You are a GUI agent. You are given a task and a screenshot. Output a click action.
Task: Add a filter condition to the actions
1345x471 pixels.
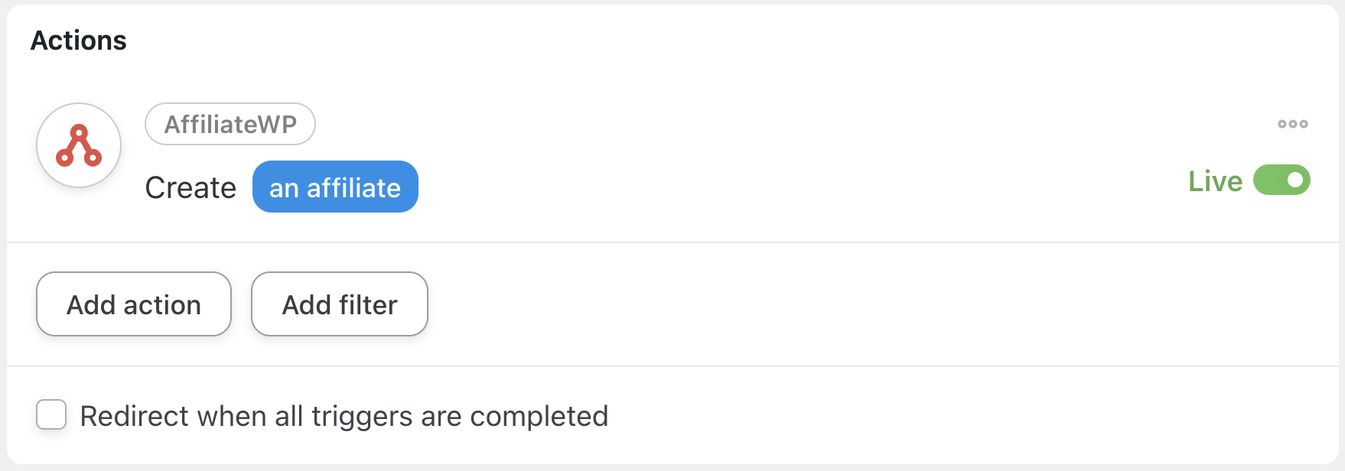tap(340, 304)
